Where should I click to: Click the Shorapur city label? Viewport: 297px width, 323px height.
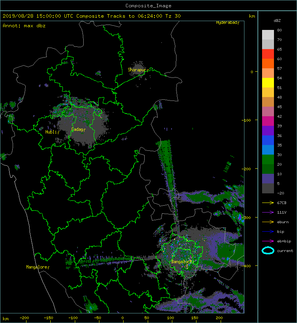[137, 70]
